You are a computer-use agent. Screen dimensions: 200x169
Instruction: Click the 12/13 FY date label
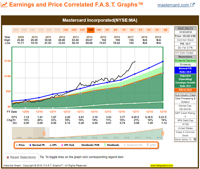point(81,112)
